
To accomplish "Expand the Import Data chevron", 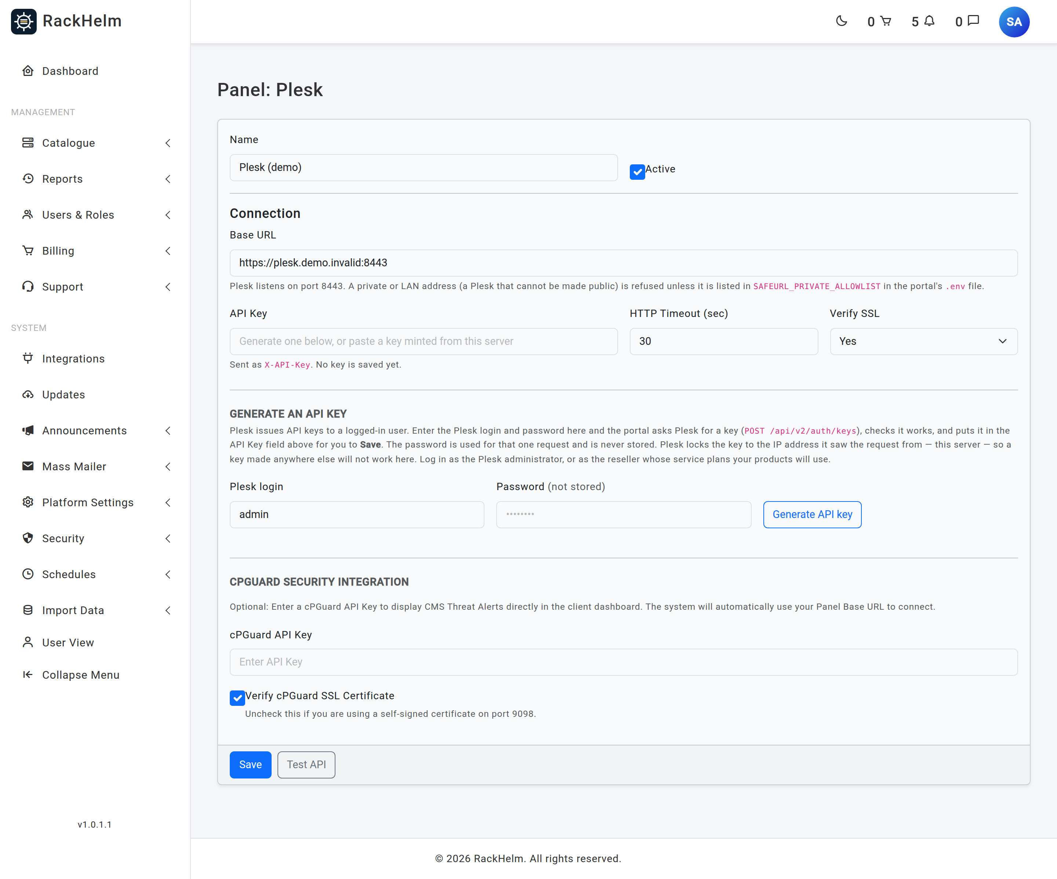I will (168, 610).
